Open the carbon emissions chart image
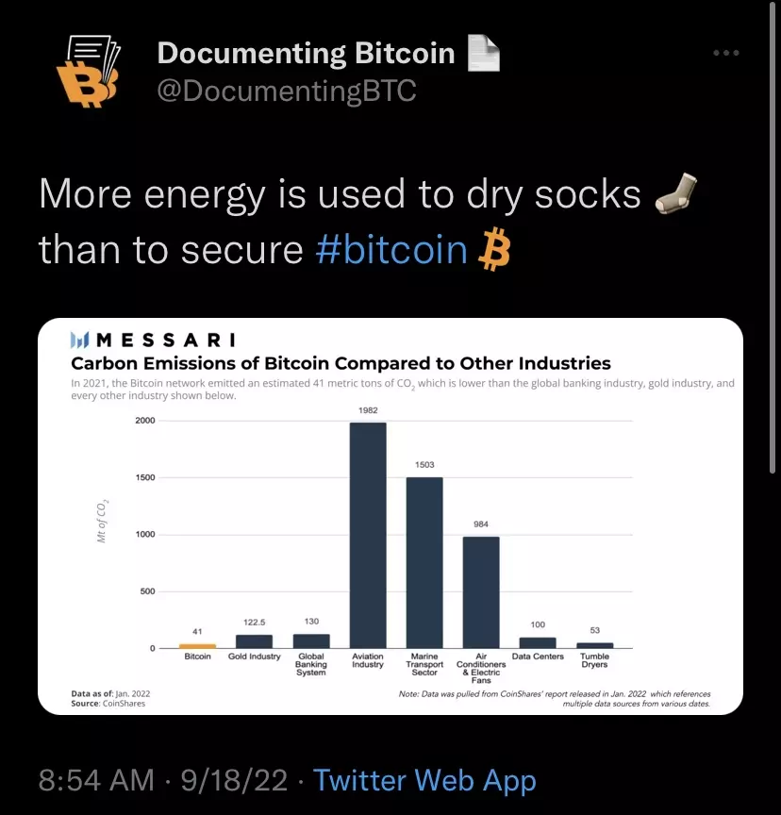Viewport: 781px width, 815px height. pos(390,516)
